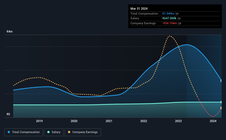Click the Total Compensation tooltip row label

[x=144, y=14]
